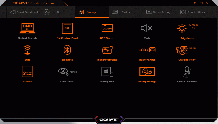Click the Brightness sun icon
218x124 pixels.
[182, 28]
